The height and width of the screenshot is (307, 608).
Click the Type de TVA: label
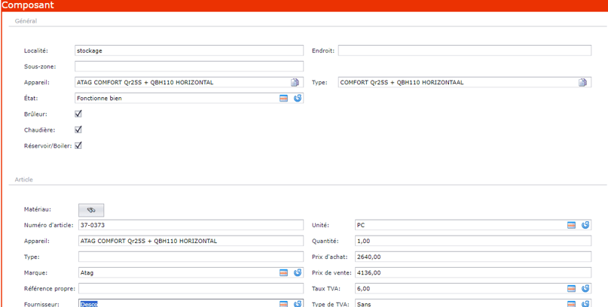(331, 304)
